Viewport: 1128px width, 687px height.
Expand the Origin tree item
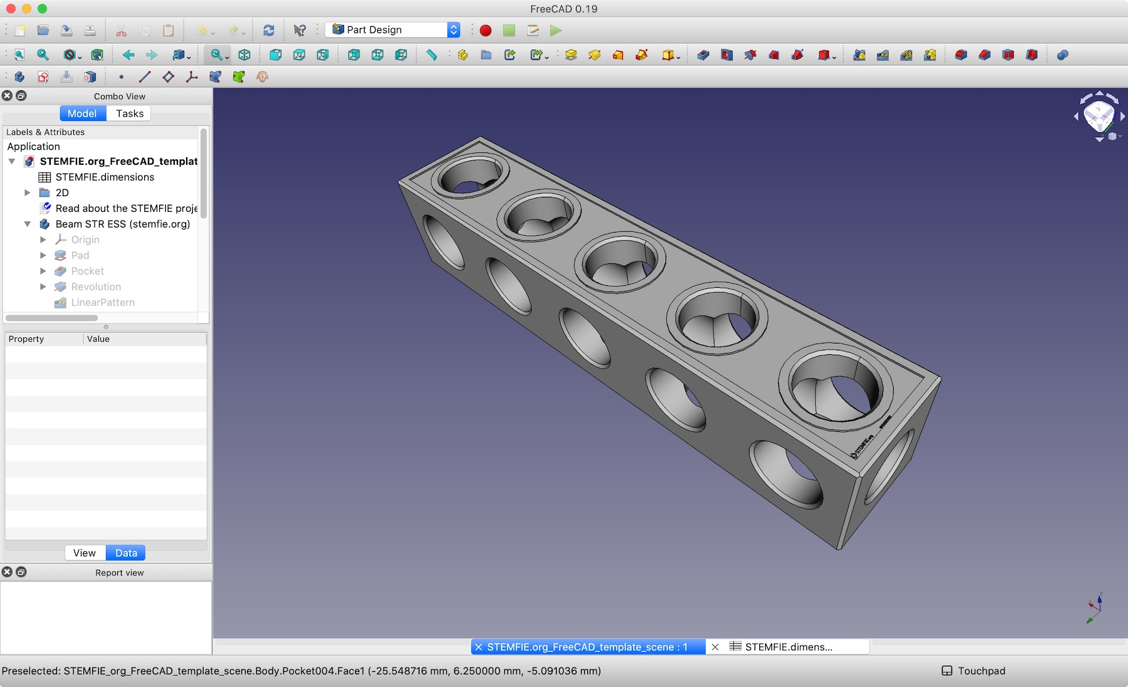pos(43,239)
